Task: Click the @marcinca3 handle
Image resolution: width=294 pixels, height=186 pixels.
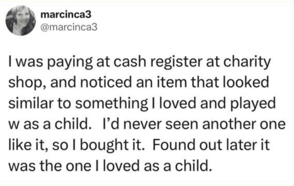Action: [69, 26]
